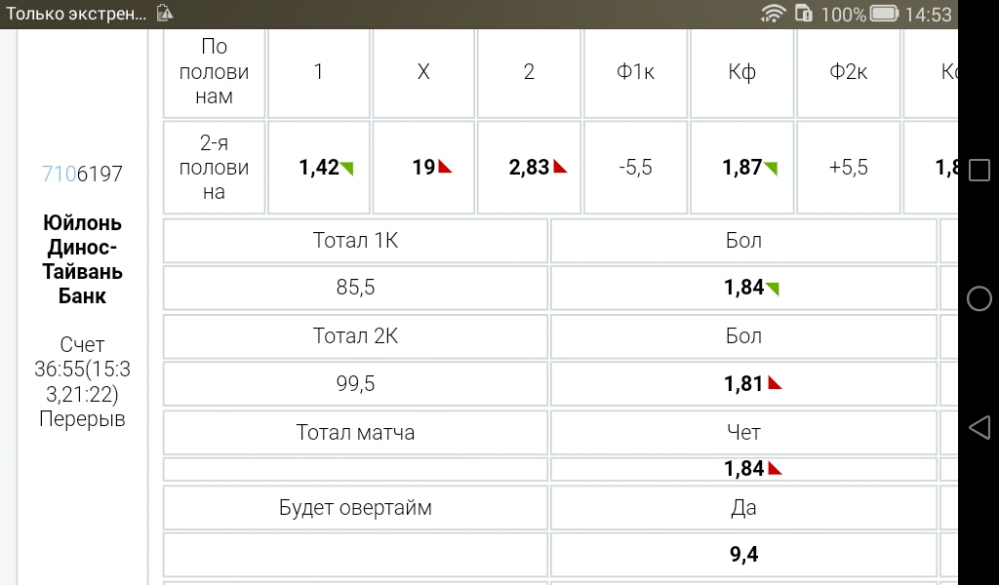Image resolution: width=999 pixels, height=585 pixels.
Task: Tap the Android back navigation triangle
Action: click(x=979, y=427)
